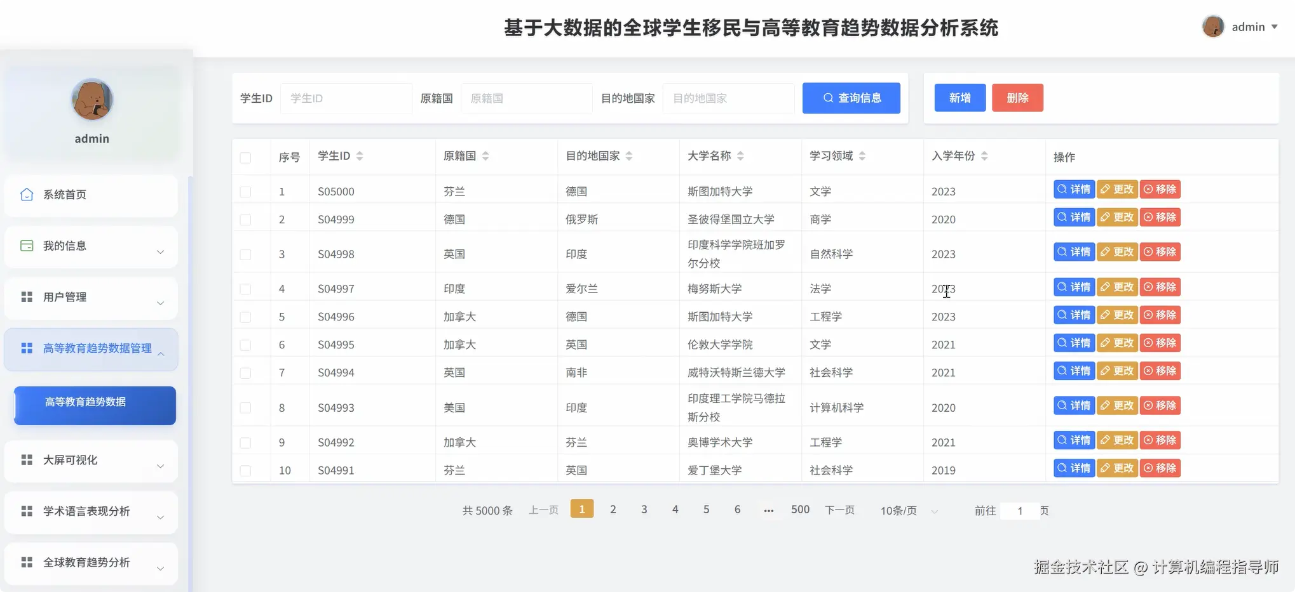Viewport: 1295px width, 592px height.
Task: Open the 我的信息 menu section
Action: tap(92, 246)
